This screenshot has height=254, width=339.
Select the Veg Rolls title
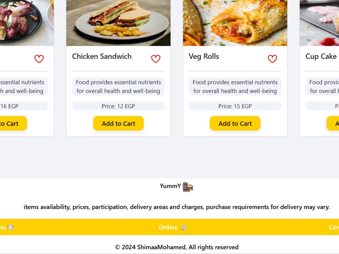[204, 56]
